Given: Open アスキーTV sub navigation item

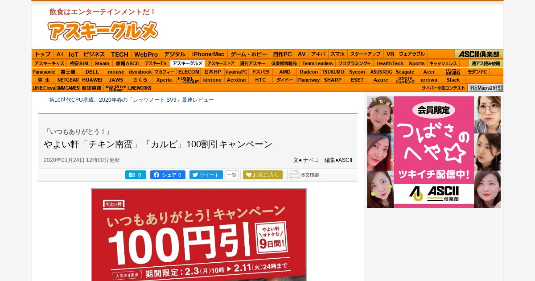Looking at the screenshot, I should click(156, 63).
